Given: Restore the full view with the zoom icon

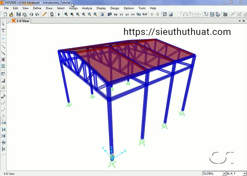Looking at the screenshot, I should tap(72, 15).
